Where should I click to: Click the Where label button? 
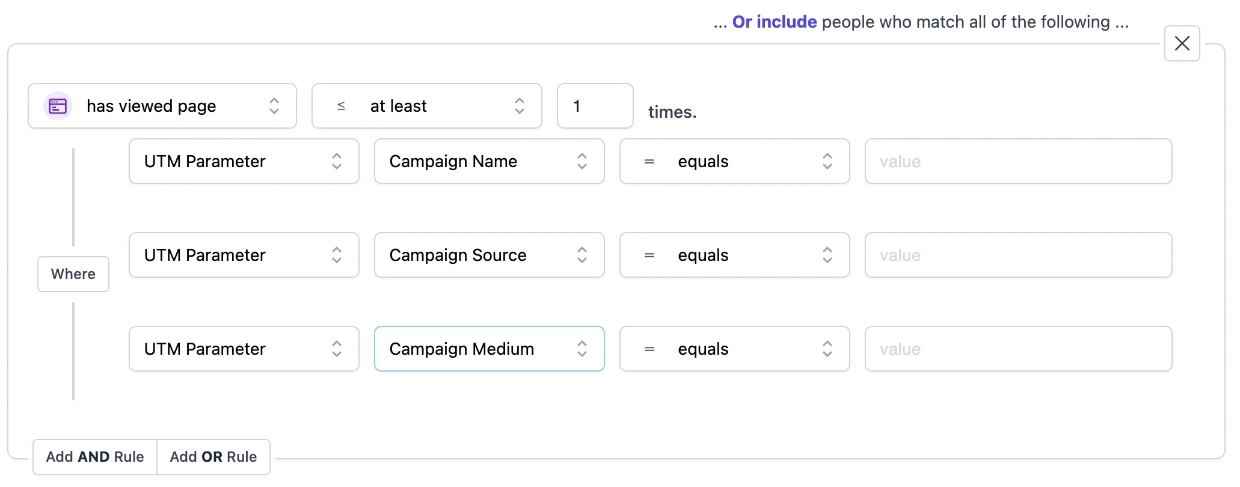(73, 274)
